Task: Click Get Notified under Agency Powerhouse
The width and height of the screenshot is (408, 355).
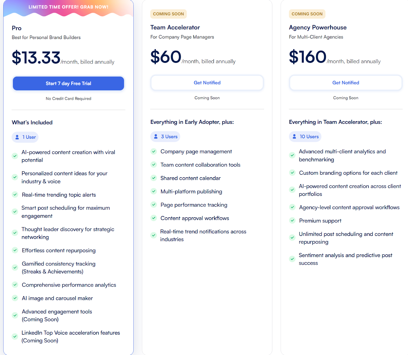Action: tap(346, 83)
